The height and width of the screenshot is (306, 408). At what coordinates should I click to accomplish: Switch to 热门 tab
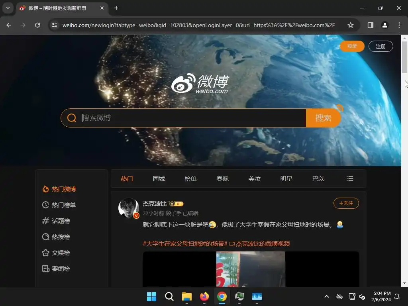(127, 179)
